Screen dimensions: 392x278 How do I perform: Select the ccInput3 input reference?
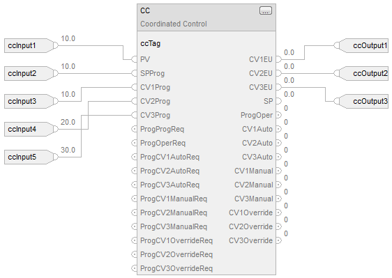[x=31, y=102]
